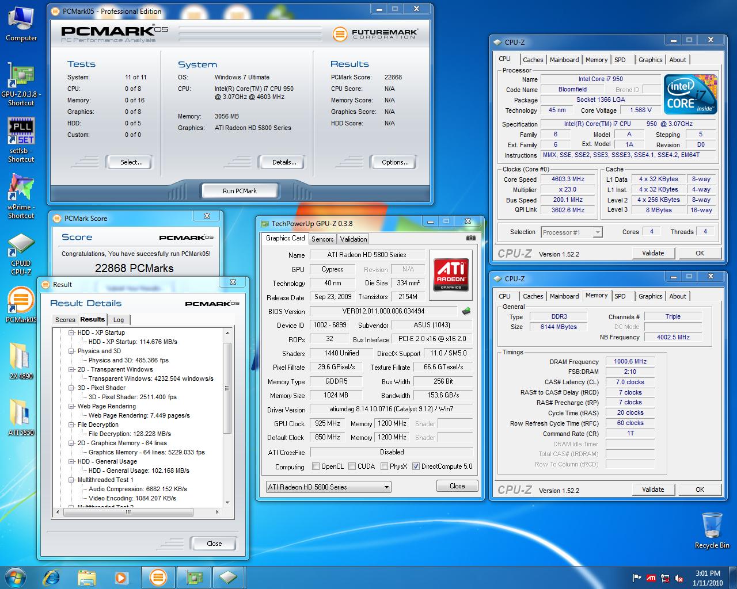Screen dimensions: 737x589
Task: Toggle the DirectCompute 5.0 checkbox
Action: pos(416,466)
